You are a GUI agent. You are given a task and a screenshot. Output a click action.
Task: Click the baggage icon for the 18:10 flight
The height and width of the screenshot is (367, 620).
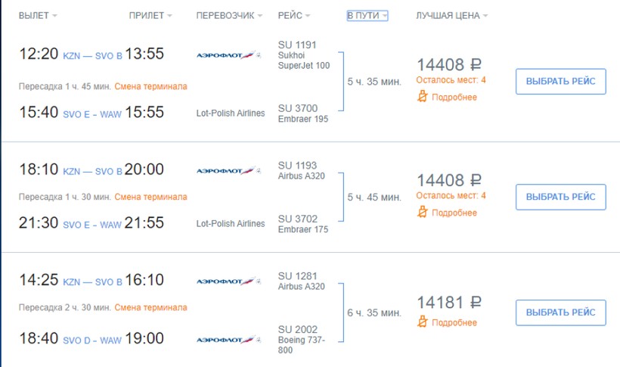point(423,212)
